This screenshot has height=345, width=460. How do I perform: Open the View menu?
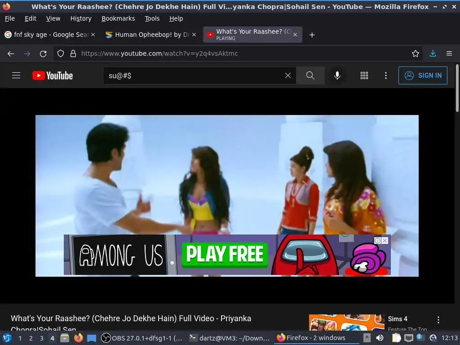pyautogui.click(x=53, y=18)
